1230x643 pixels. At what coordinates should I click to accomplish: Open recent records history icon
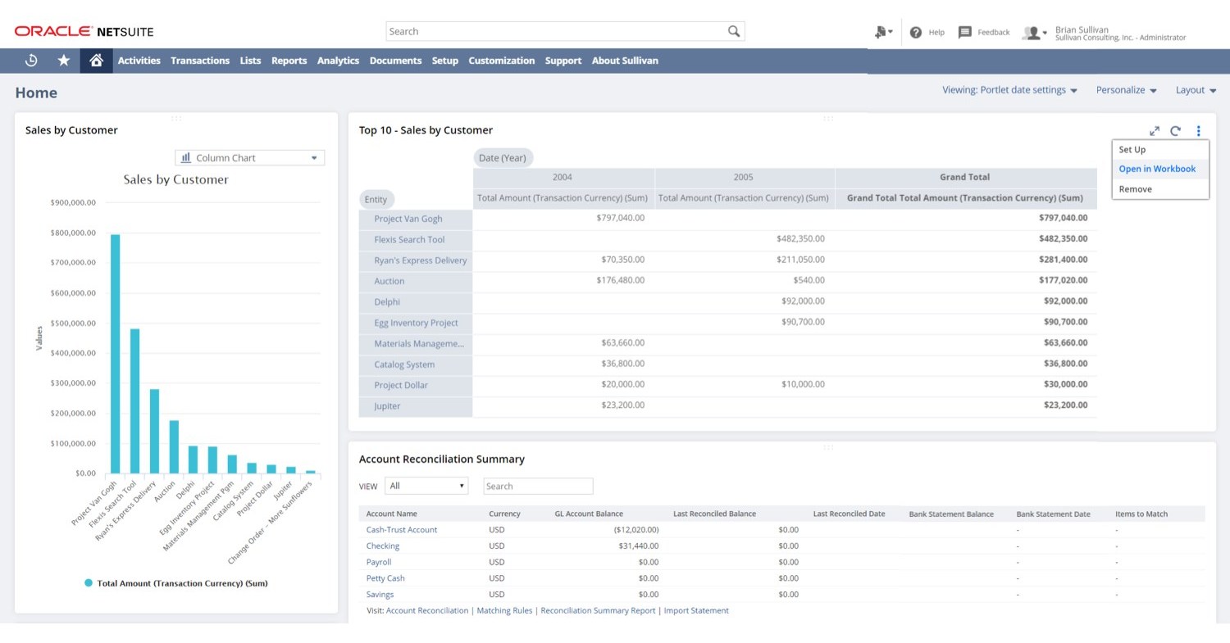(x=31, y=60)
